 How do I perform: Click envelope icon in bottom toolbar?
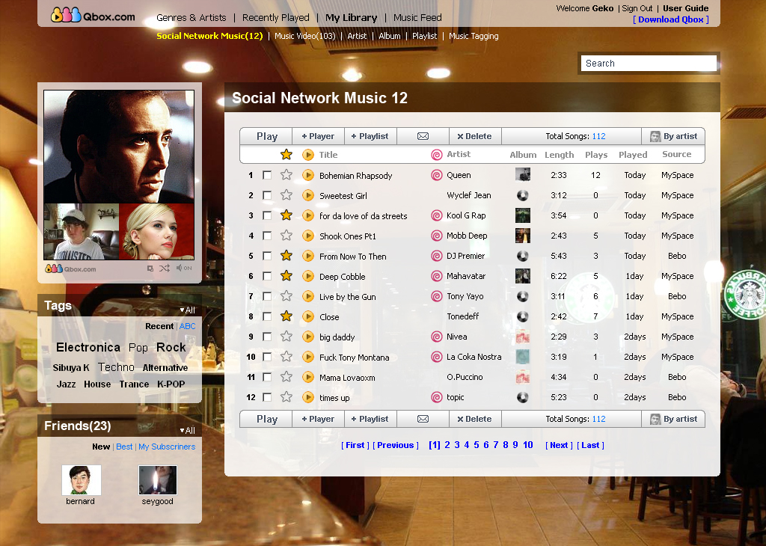click(x=423, y=419)
